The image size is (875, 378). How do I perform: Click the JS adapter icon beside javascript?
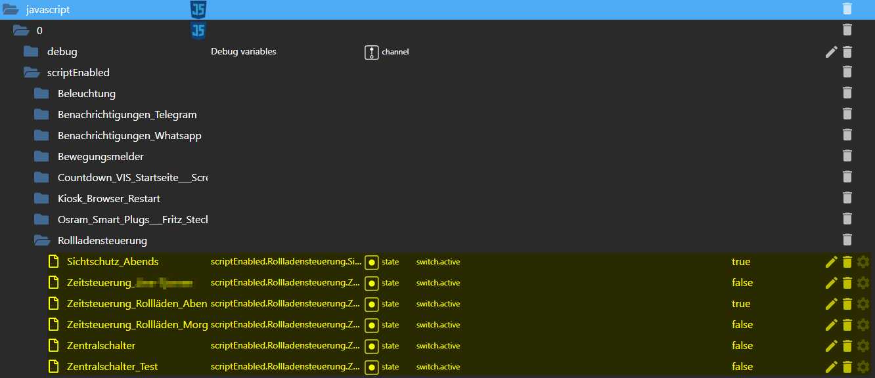point(198,9)
